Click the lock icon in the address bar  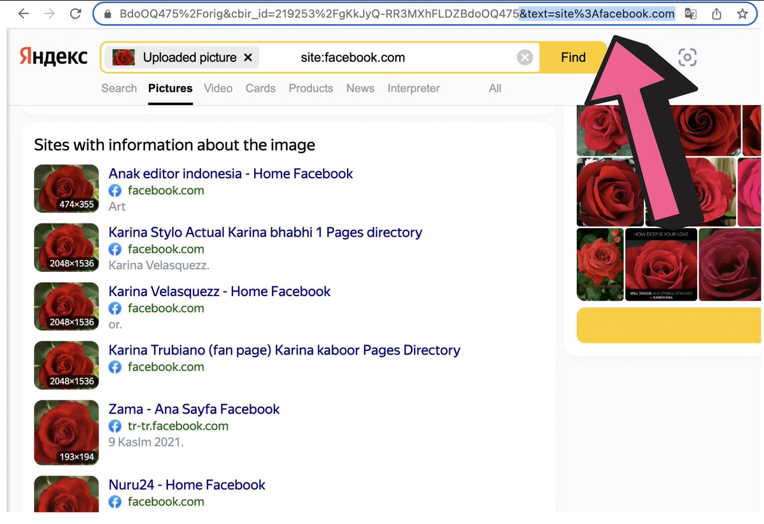click(x=107, y=13)
